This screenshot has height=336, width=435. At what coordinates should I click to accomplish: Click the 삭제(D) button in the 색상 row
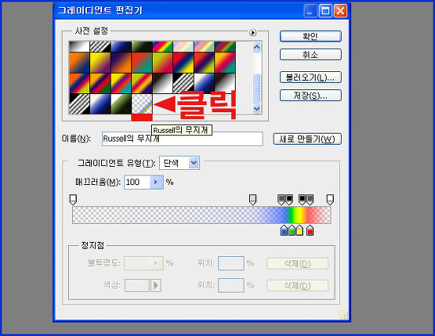[297, 286]
